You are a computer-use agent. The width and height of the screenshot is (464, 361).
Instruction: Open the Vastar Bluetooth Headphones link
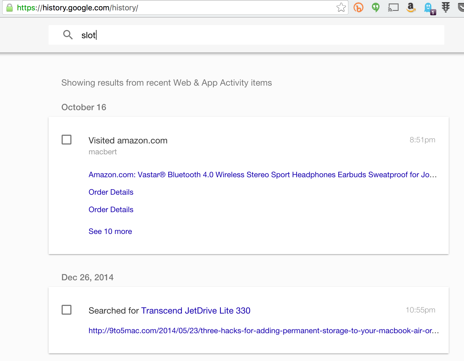coord(263,175)
